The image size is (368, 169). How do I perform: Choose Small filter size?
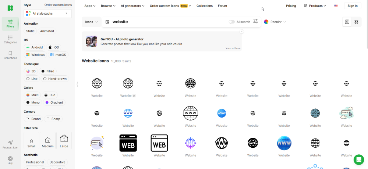31,141
